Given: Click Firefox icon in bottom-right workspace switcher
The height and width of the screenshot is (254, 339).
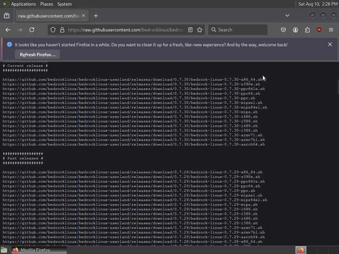Looking at the screenshot, I should [301, 250].
